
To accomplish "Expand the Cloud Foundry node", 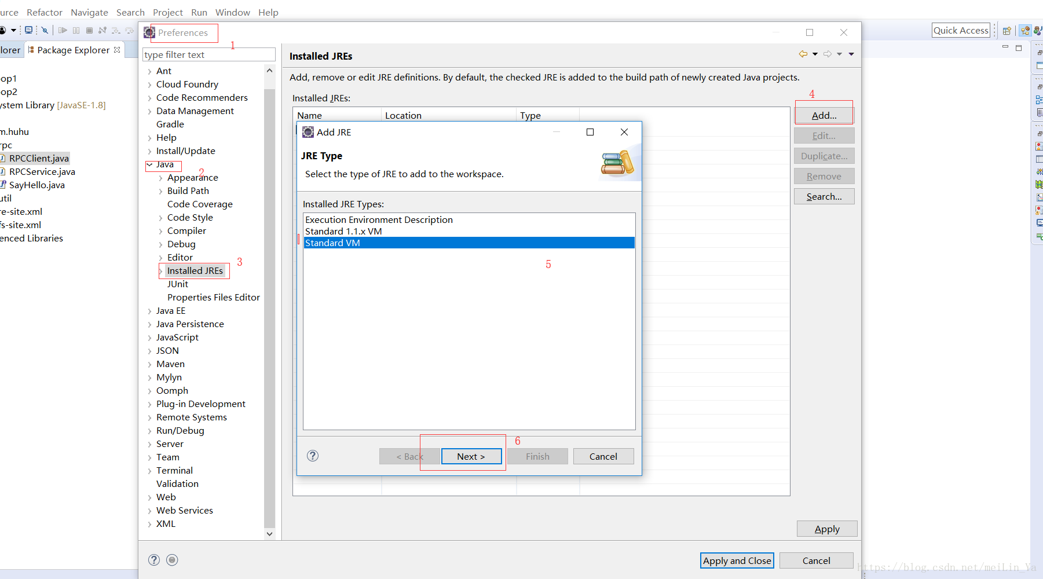I will point(149,85).
